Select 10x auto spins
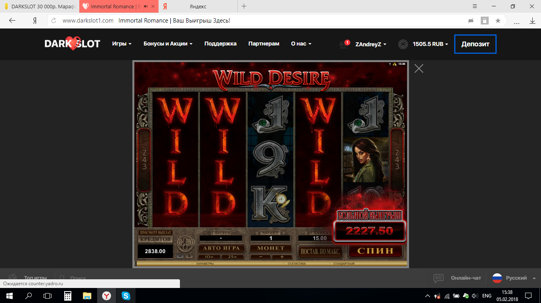The height and width of the screenshot is (303, 541). (x=210, y=257)
